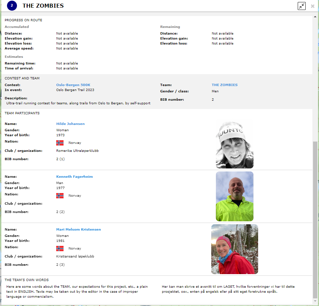Click the Norway flag in Kenneth Fagerheim's row

click(60, 196)
